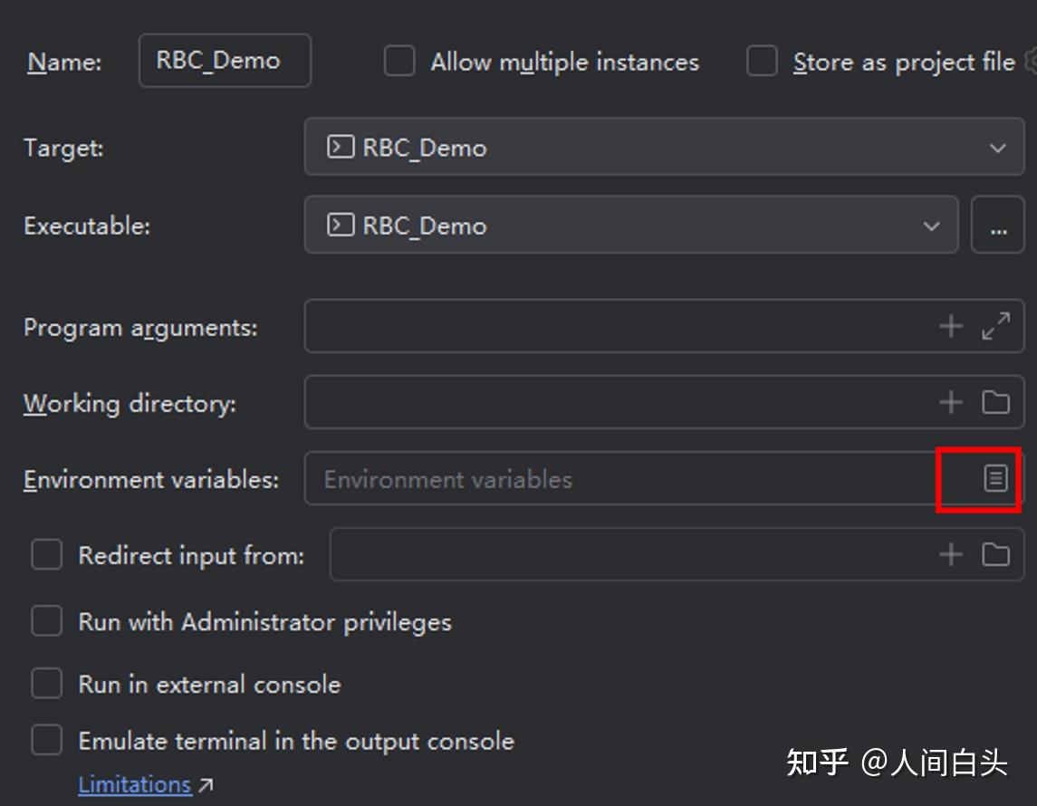Click the Name text field
1037x806 pixels.
[224, 61]
